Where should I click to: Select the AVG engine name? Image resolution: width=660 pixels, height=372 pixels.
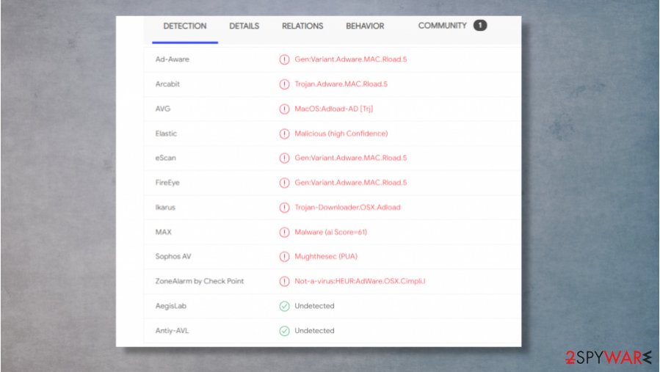(x=163, y=109)
